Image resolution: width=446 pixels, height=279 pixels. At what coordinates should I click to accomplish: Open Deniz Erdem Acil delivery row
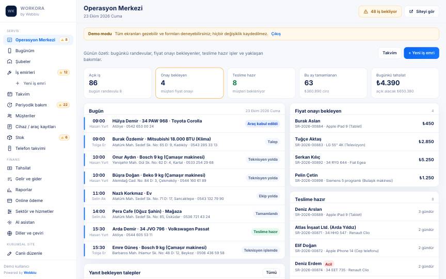click(364, 267)
